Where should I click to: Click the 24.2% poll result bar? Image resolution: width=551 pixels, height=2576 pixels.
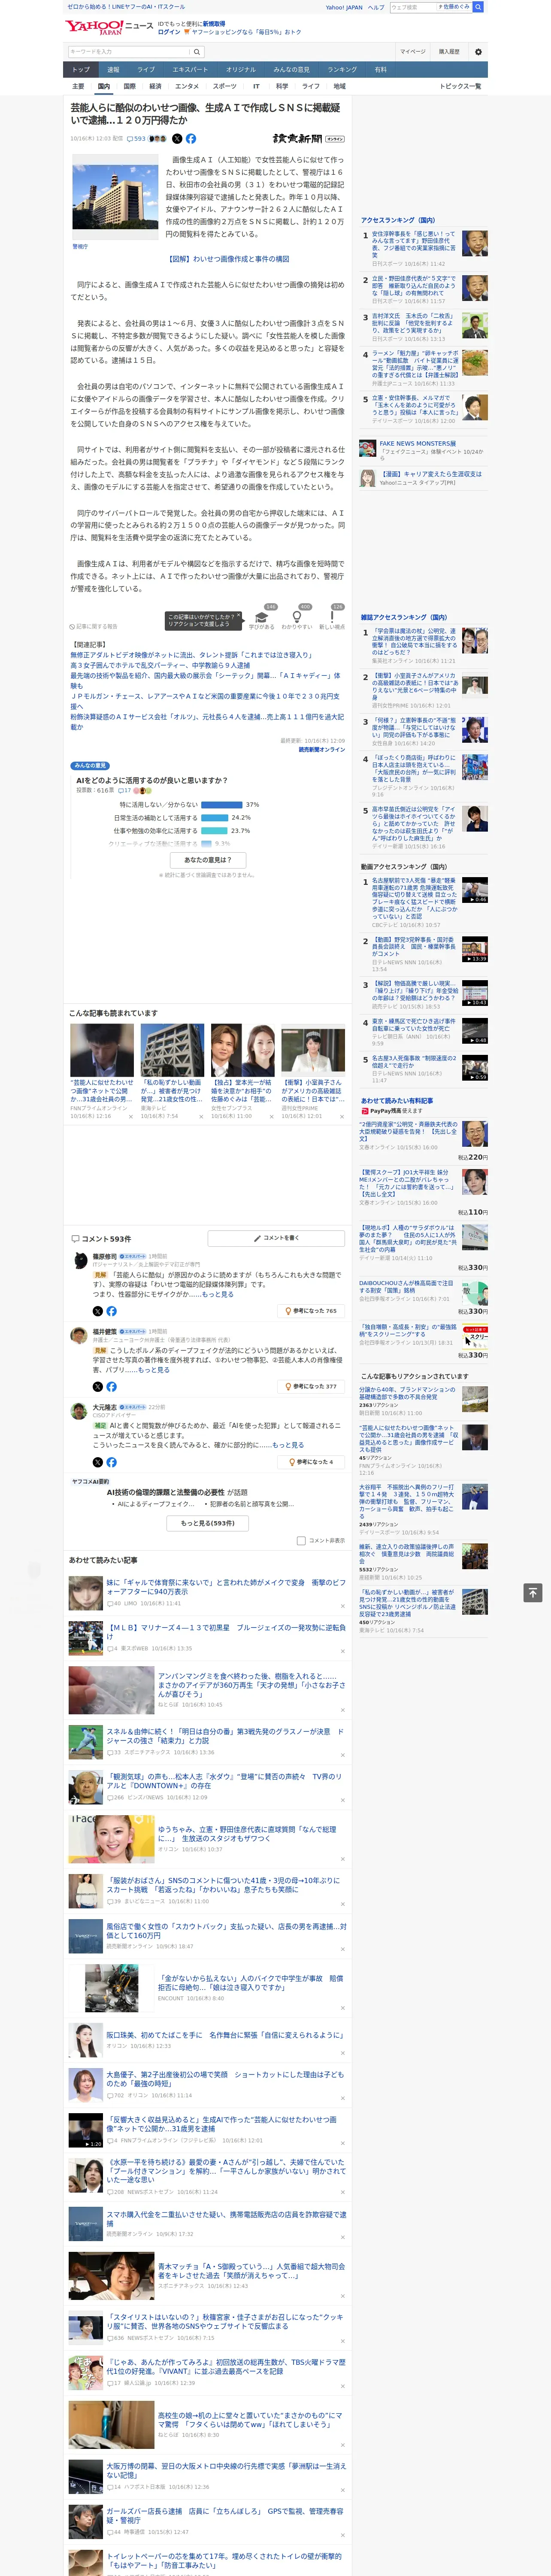click(215, 817)
